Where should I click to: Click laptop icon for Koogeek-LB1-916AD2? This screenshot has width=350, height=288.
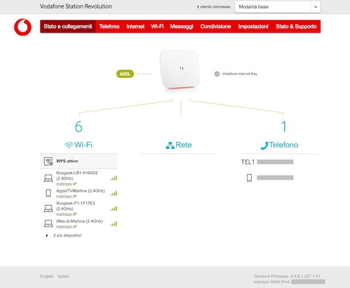pyautogui.click(x=48, y=178)
